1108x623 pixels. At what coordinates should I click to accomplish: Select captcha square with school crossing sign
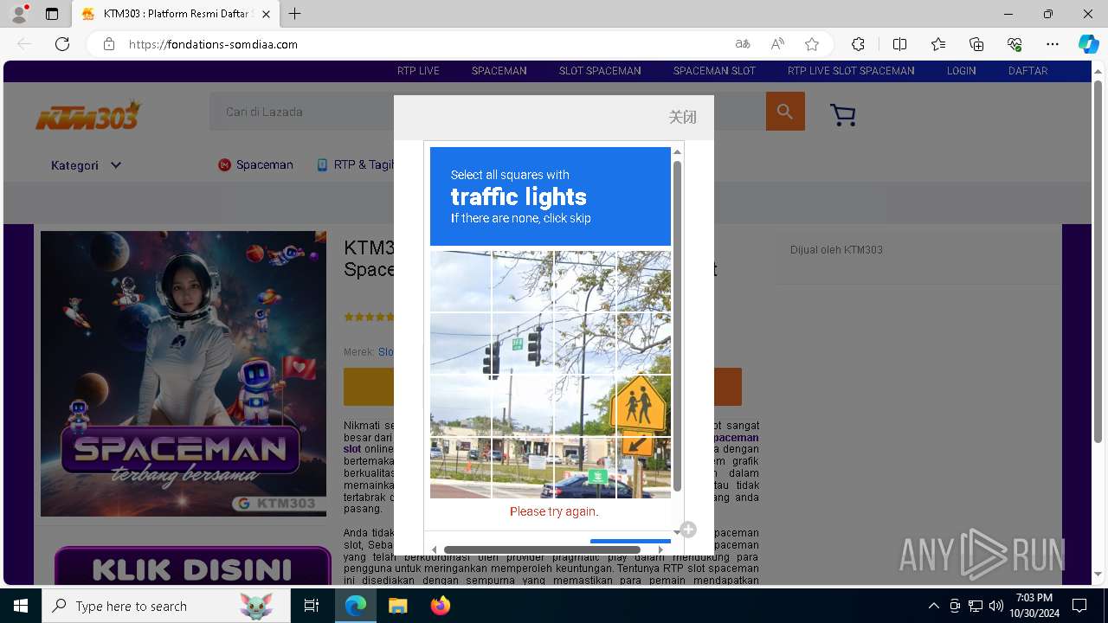(x=644, y=406)
